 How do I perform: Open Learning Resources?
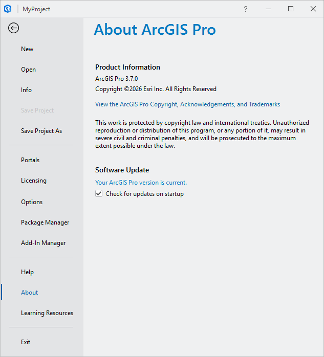(x=47, y=313)
